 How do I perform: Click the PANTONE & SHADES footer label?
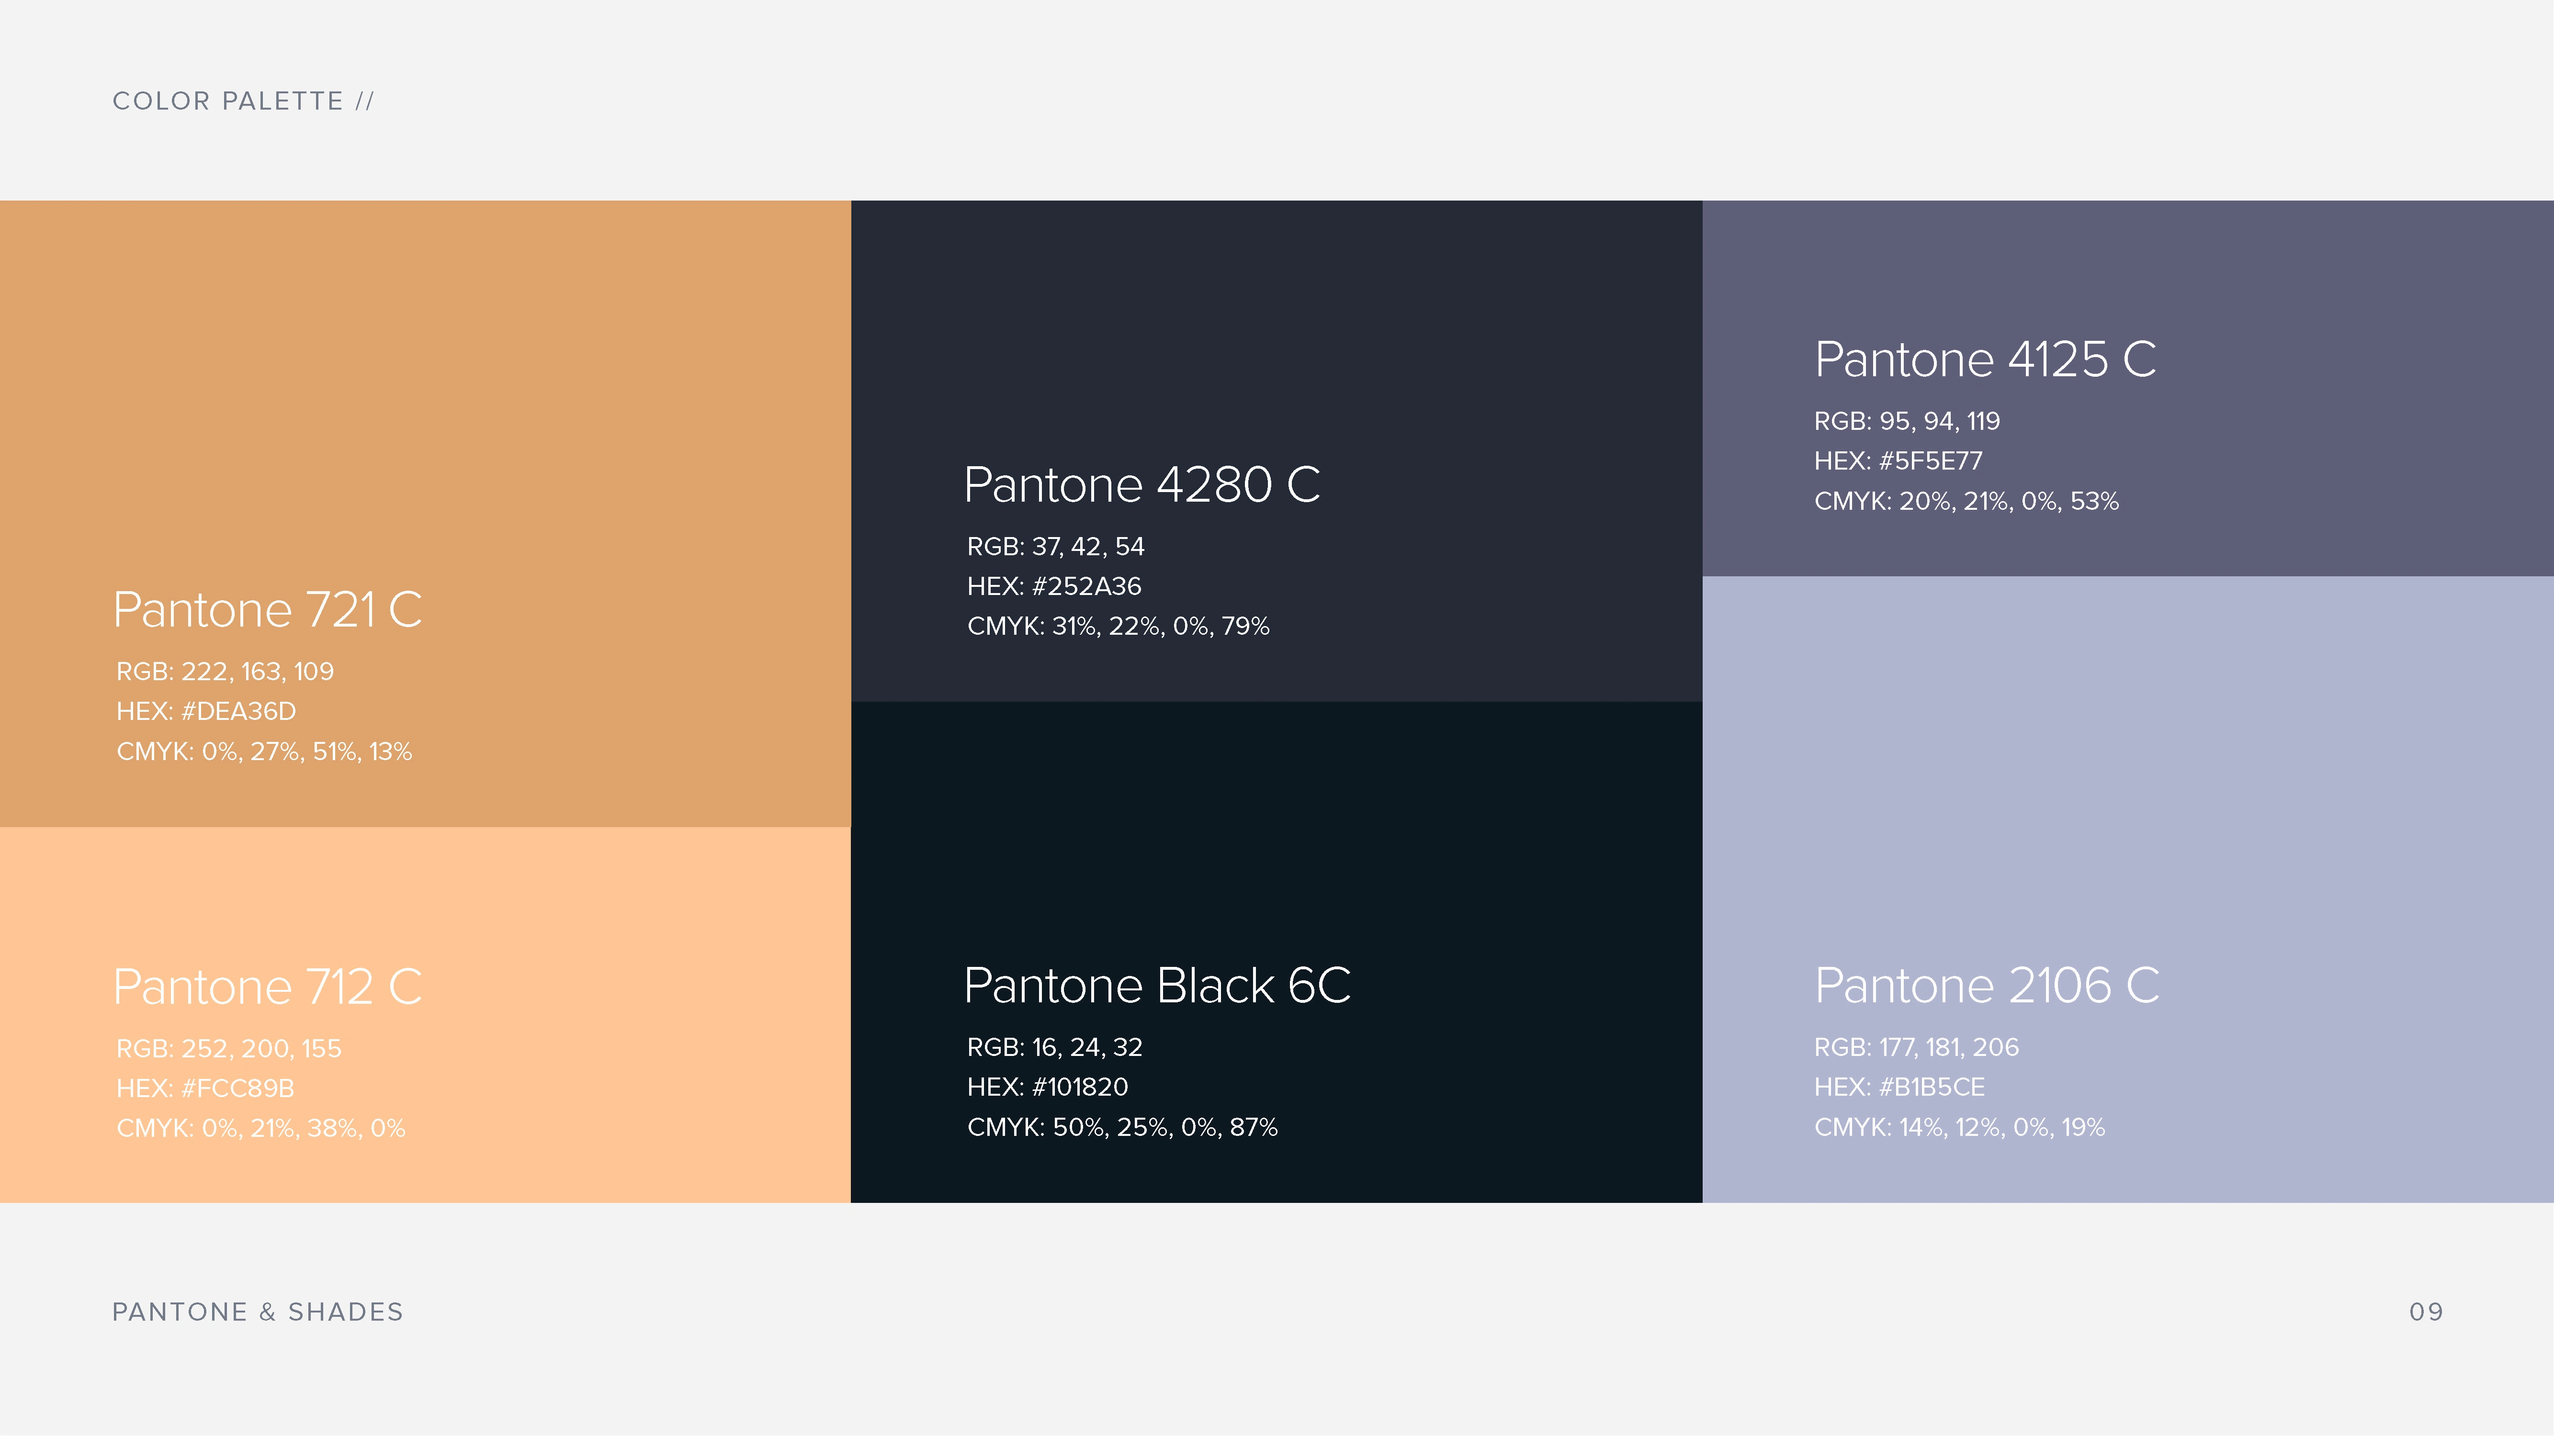[x=258, y=1312]
